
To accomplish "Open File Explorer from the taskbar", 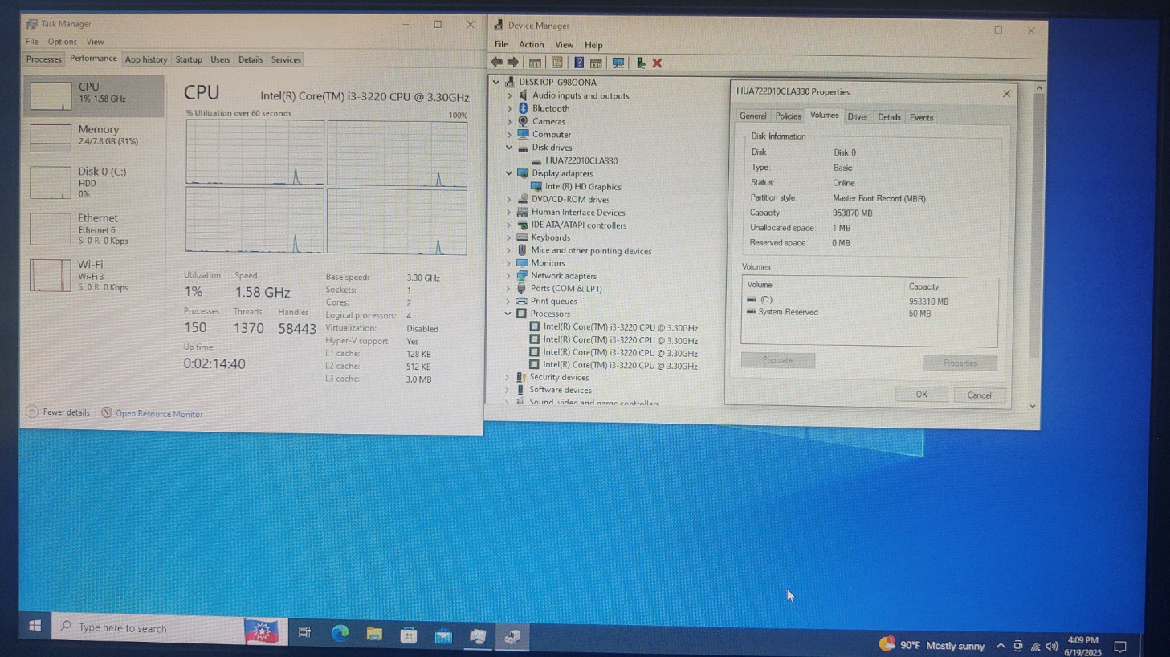I will tap(374, 635).
